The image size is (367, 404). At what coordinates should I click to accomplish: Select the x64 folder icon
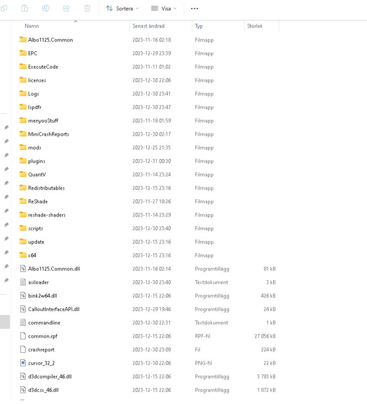click(23, 255)
